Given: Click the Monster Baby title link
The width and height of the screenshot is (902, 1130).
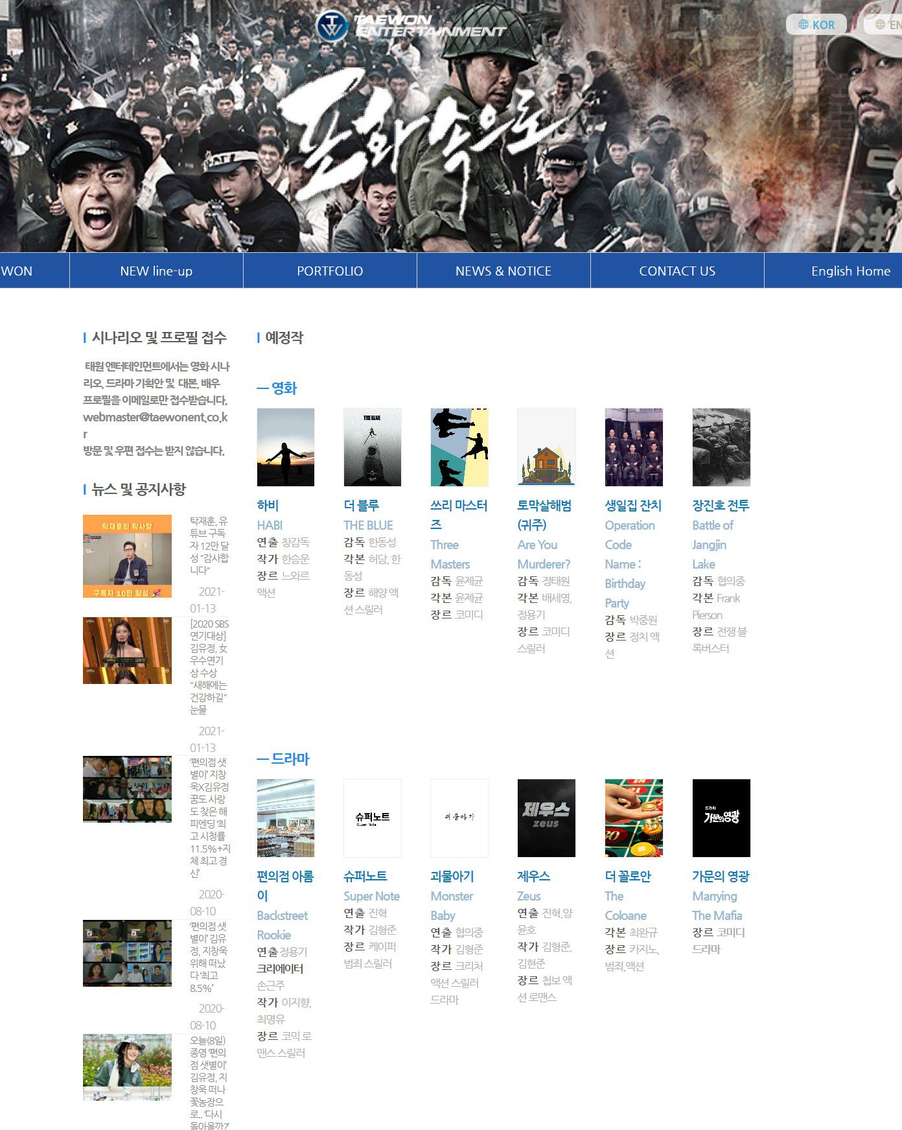Looking at the screenshot, I should [452, 877].
